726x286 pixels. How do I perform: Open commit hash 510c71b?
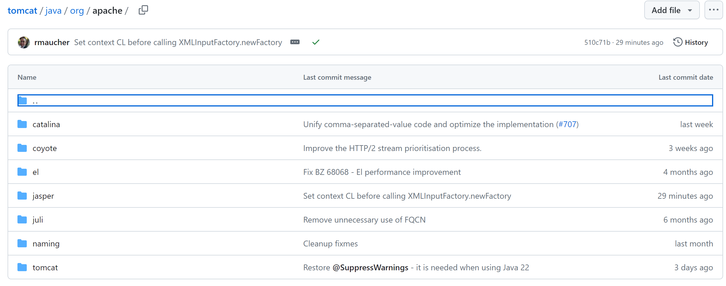tap(597, 42)
